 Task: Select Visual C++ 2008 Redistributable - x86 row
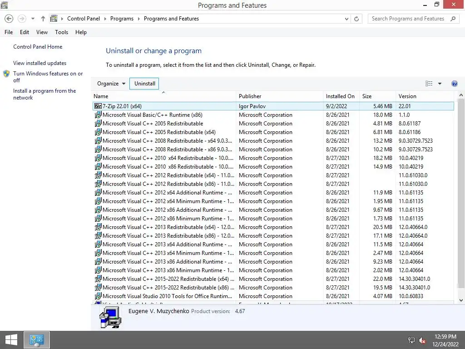point(273,149)
